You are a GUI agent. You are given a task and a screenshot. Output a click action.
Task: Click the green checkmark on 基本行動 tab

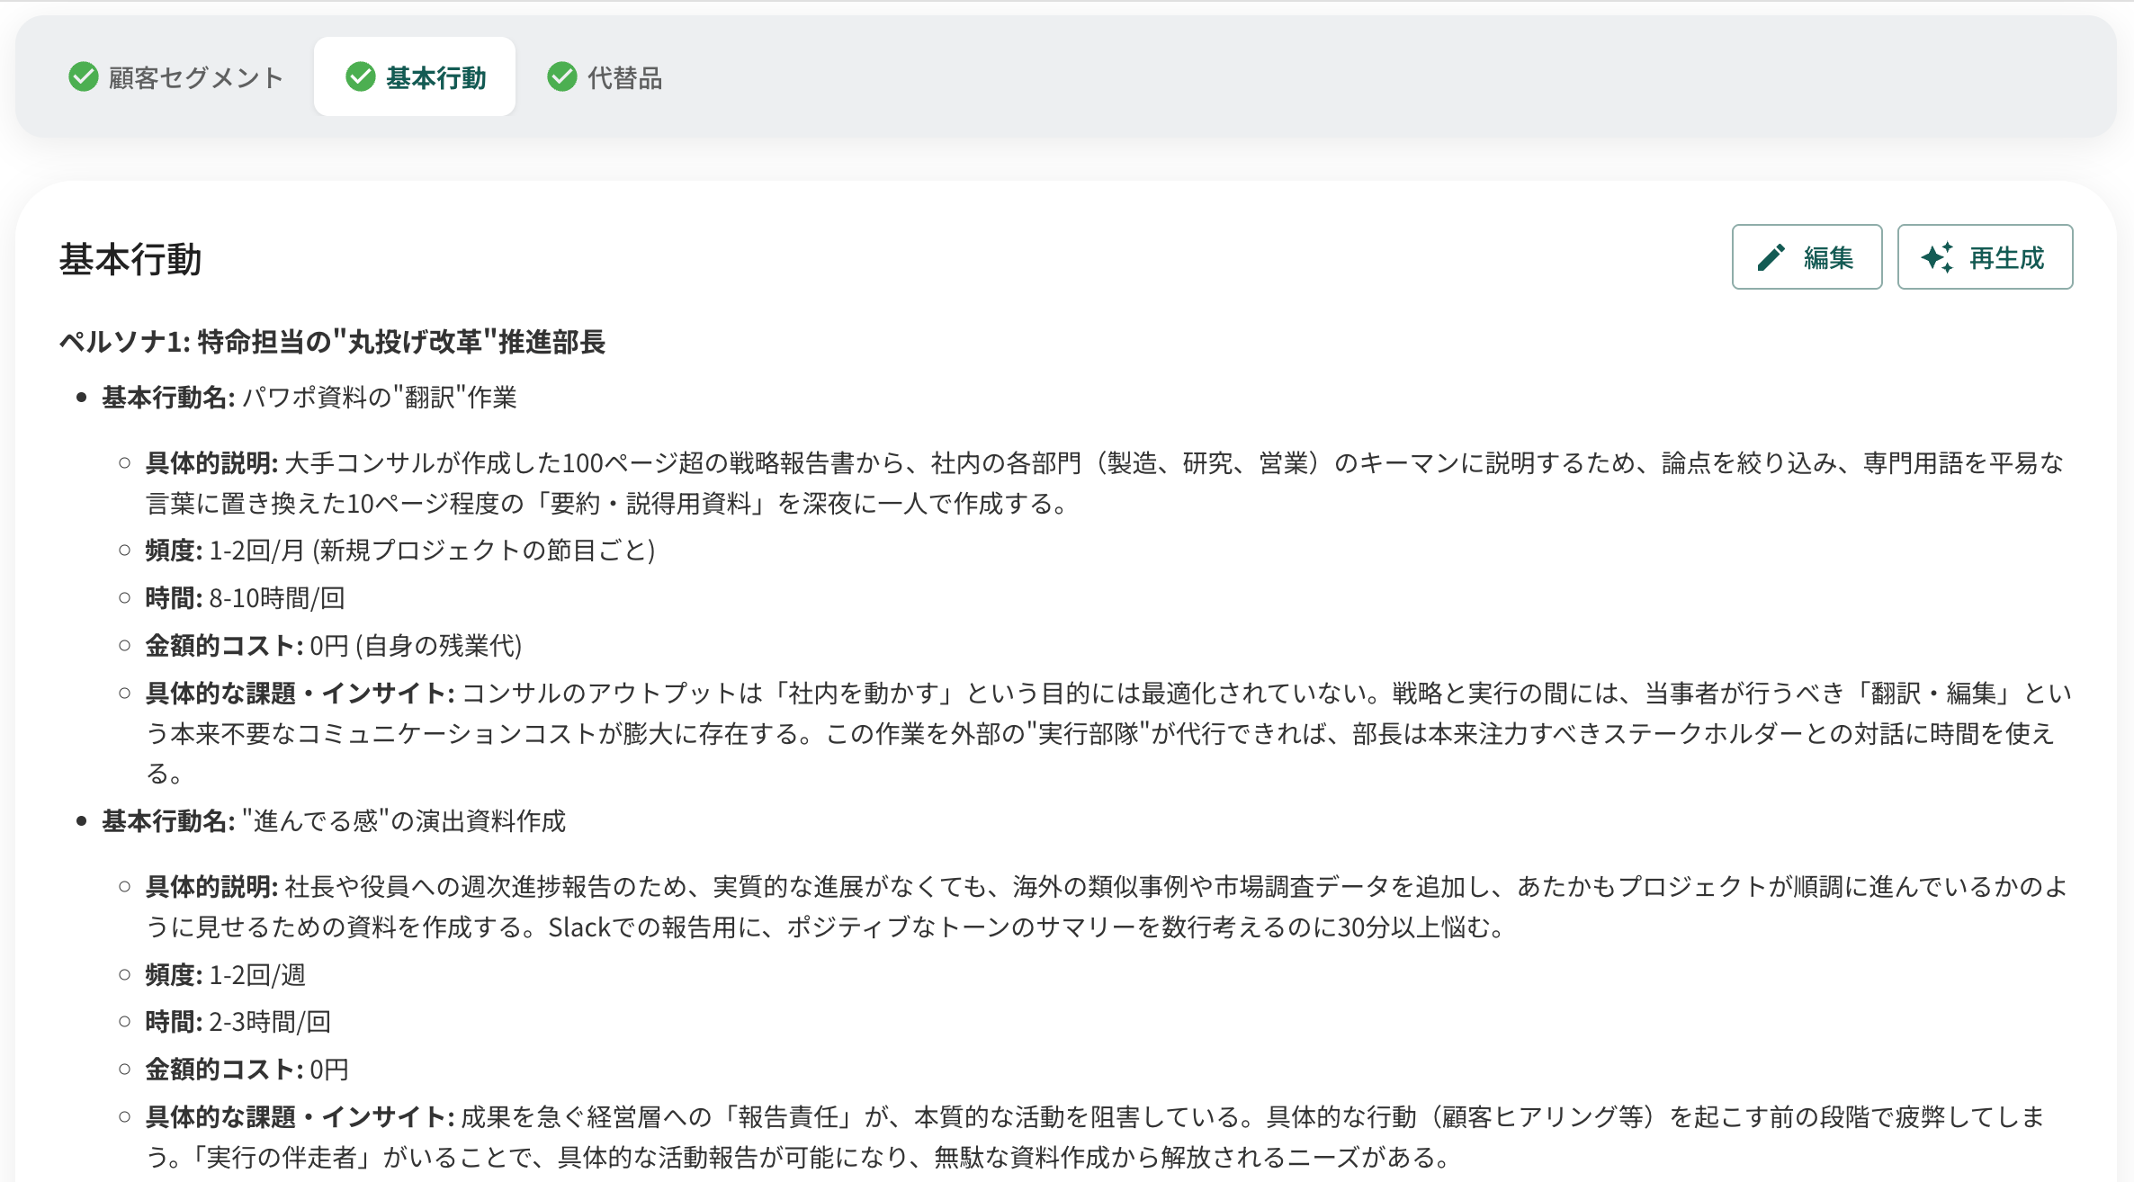click(x=361, y=77)
